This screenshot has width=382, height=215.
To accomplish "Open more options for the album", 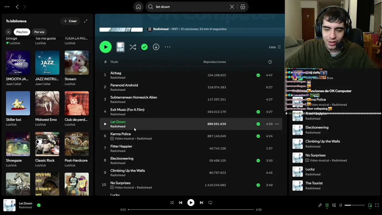I will coord(168,47).
